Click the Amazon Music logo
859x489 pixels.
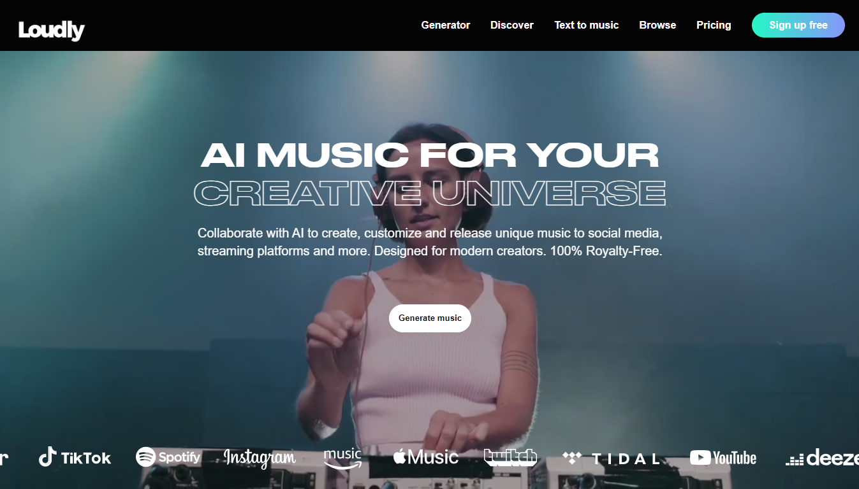click(342, 458)
